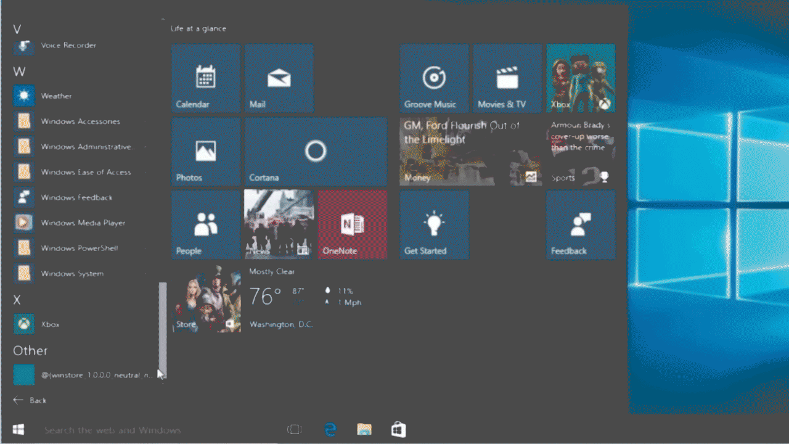
Task: Click the Windows Start button
Action: (18, 429)
